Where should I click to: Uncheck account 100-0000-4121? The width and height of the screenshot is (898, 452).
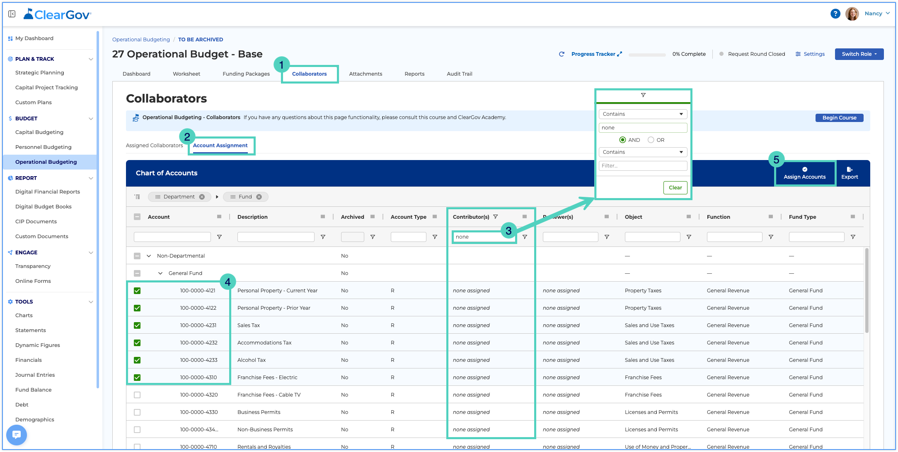click(x=137, y=291)
